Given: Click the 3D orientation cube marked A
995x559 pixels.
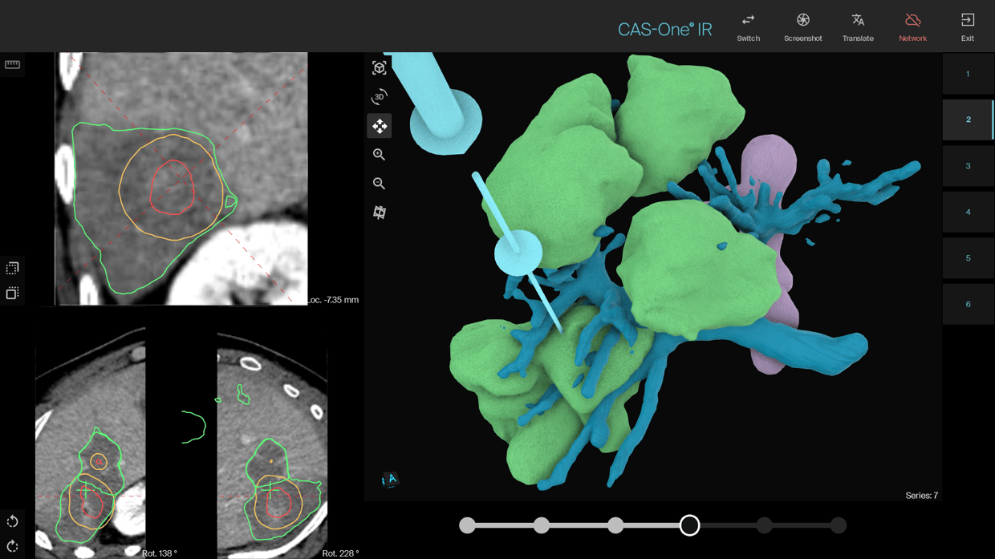Looking at the screenshot, I should 390,480.
